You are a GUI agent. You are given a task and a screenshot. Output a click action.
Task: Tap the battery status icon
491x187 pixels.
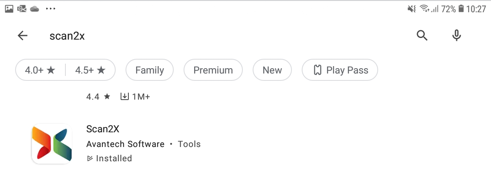pyautogui.click(x=461, y=9)
